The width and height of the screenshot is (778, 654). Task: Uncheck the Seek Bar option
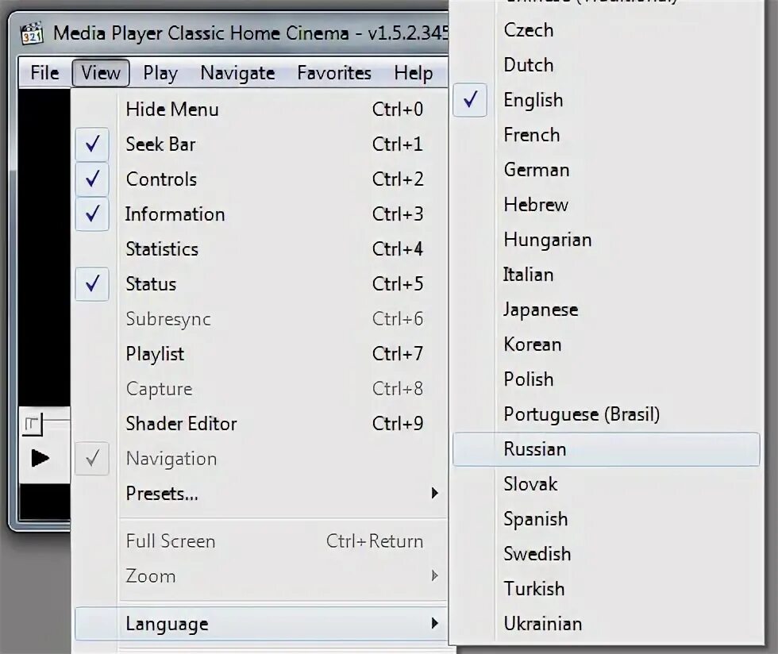261,144
